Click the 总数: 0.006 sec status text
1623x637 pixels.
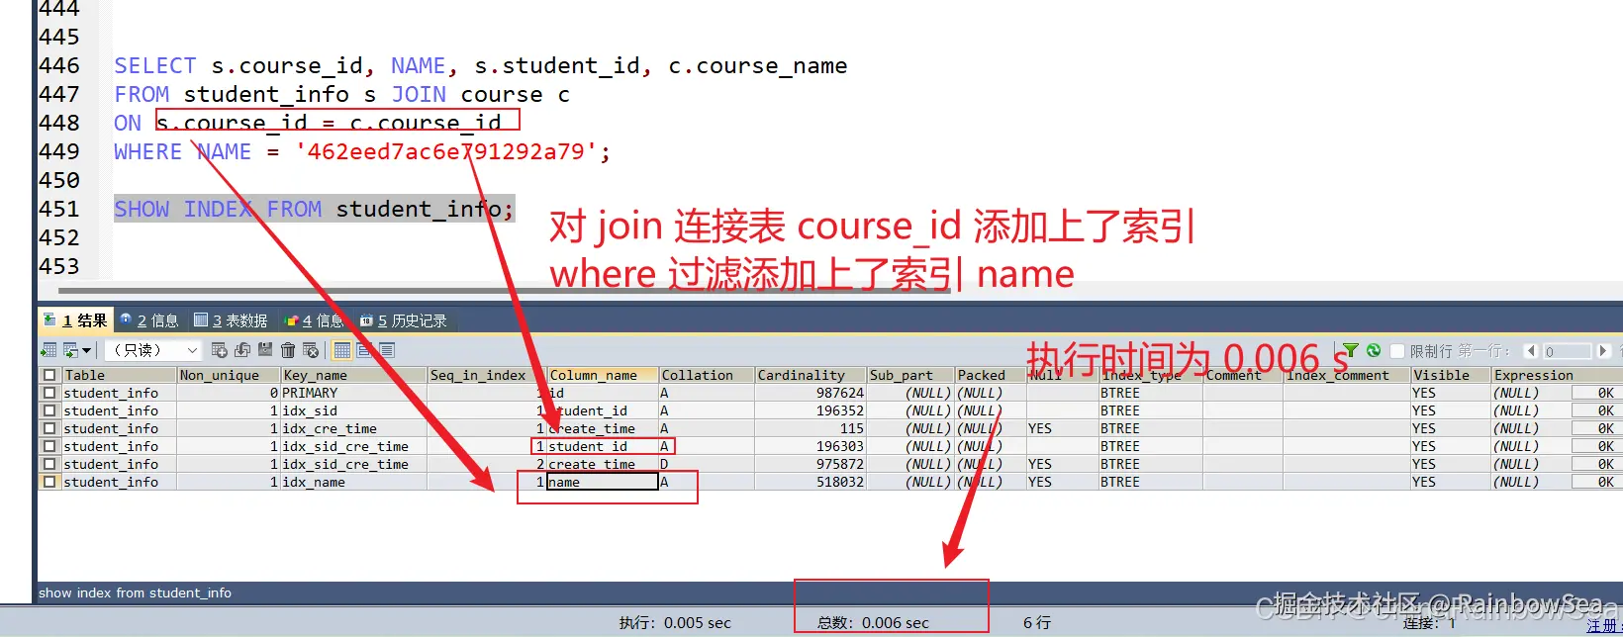873,622
